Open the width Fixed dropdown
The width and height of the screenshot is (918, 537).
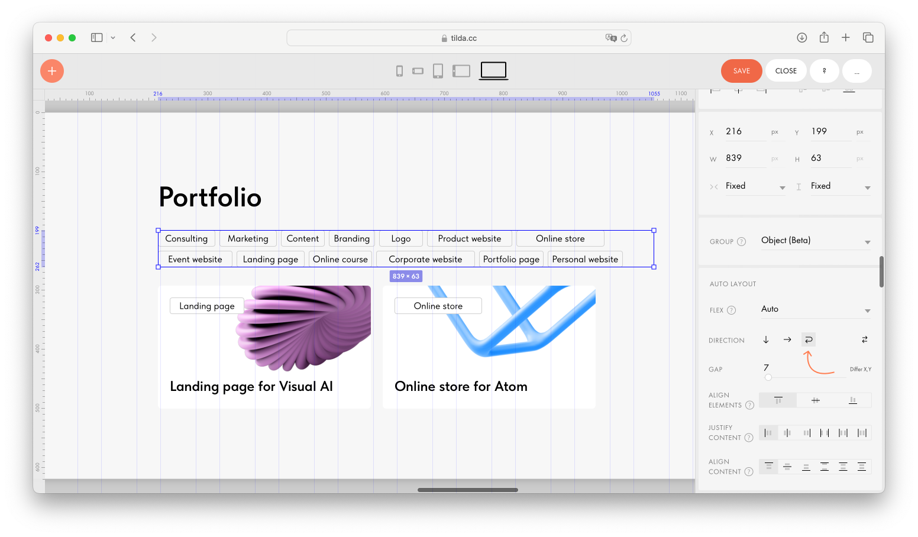coord(755,186)
